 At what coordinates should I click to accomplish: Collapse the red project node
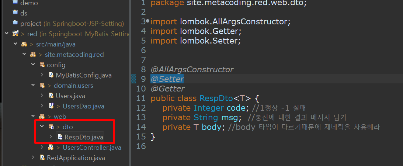point(7,34)
